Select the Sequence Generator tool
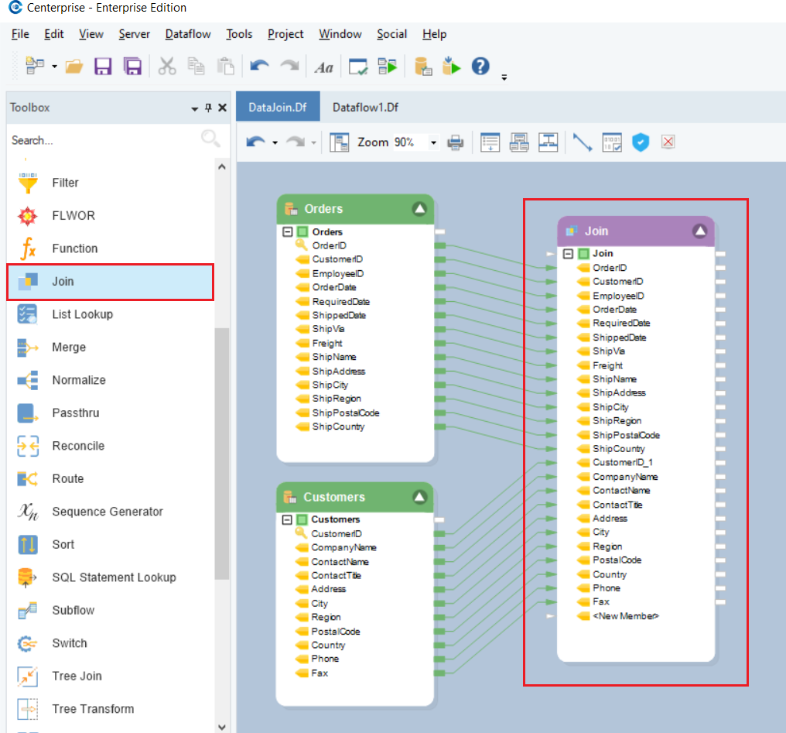 tap(31, 512)
